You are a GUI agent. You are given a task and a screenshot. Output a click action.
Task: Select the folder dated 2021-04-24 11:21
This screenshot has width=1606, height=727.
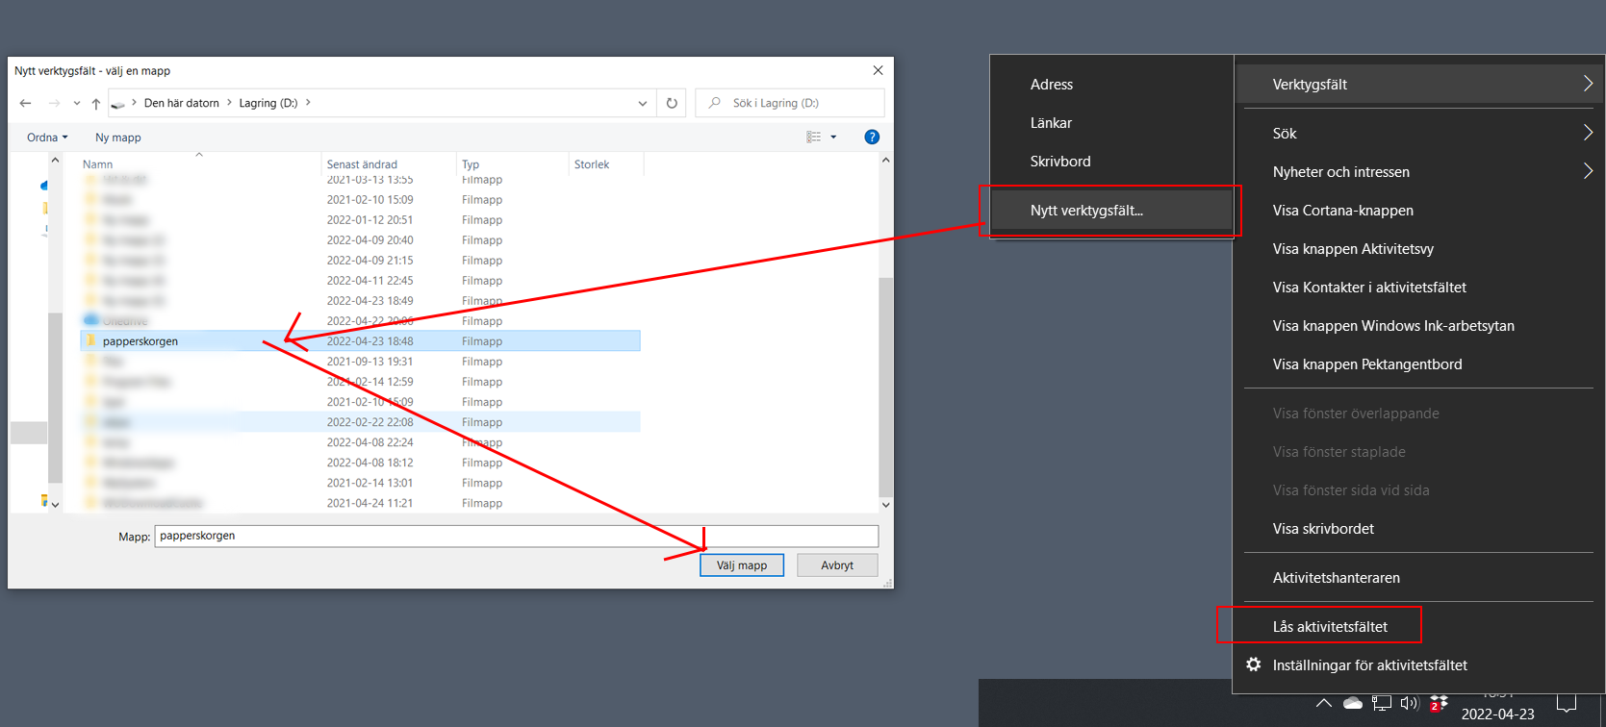[x=360, y=503]
